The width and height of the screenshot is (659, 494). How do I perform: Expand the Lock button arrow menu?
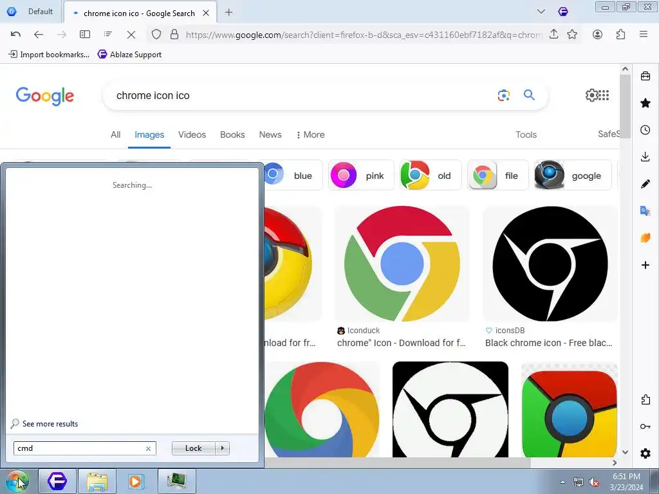222,448
